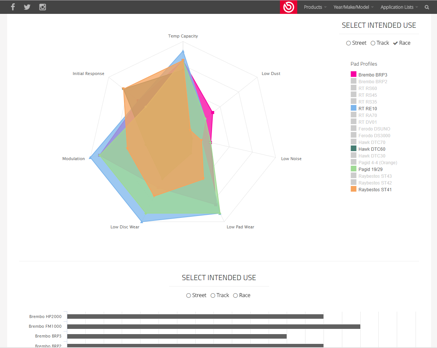
Task: Toggle the Brembo BRP3 pink legend marker
Action: (354, 75)
